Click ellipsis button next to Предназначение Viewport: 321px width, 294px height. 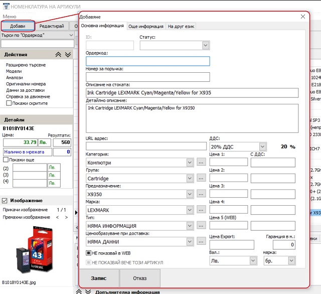point(201,194)
